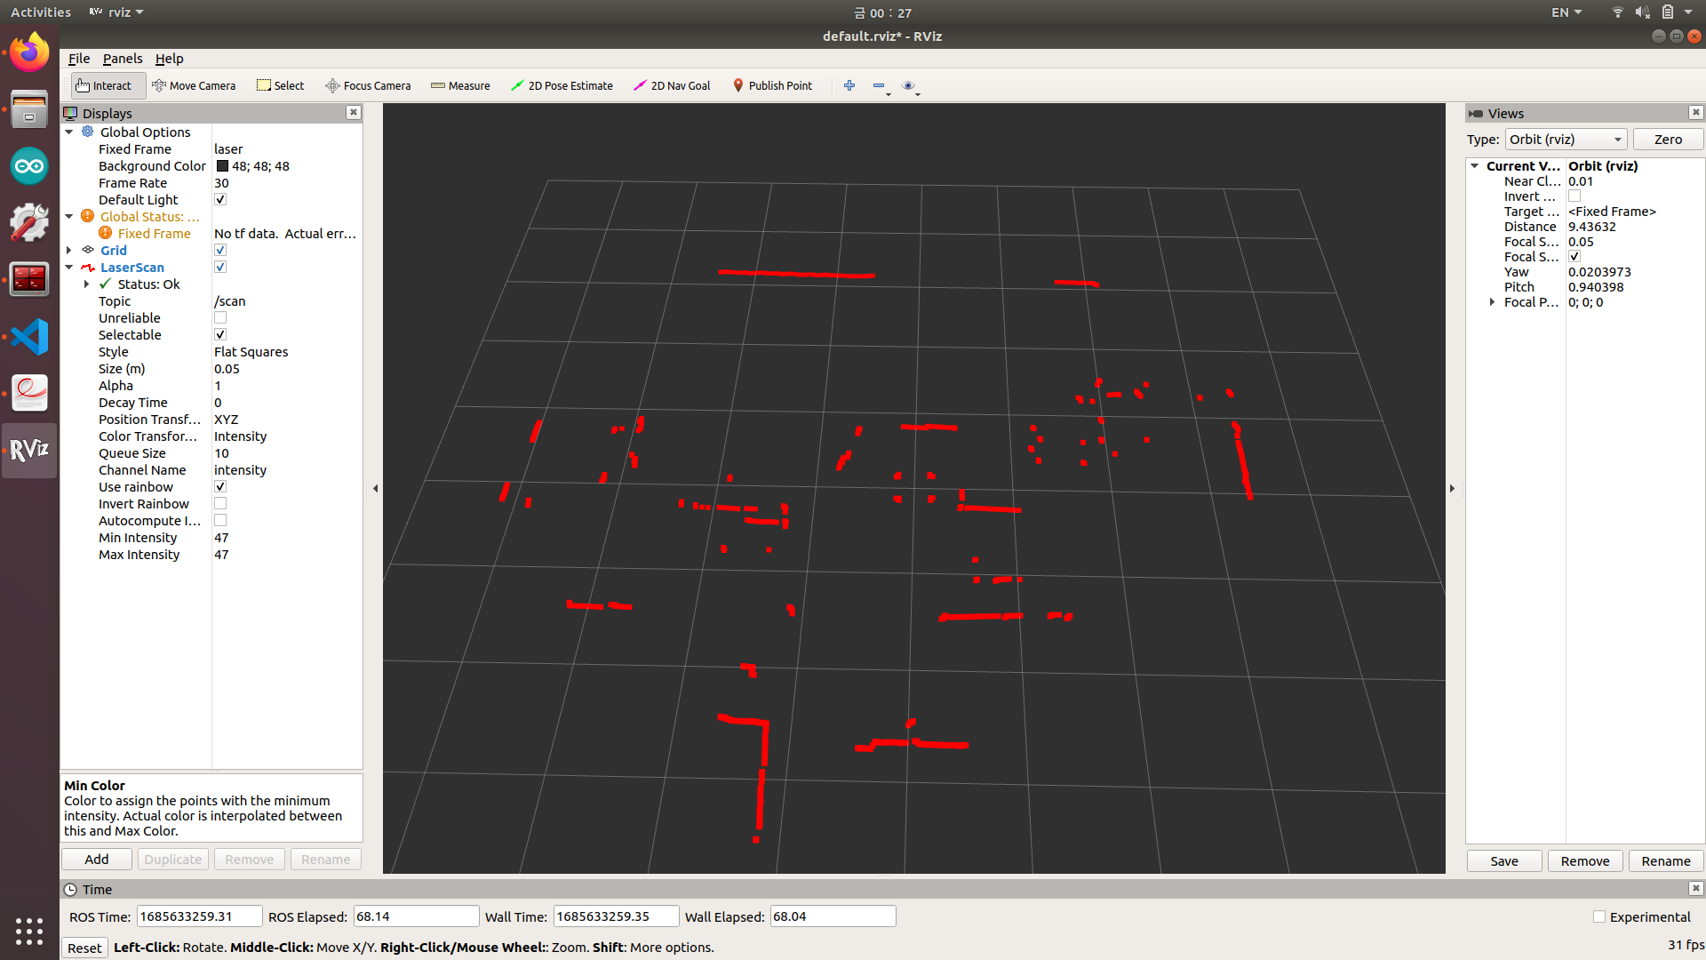Open Visual Studio Code from dock

coord(29,337)
